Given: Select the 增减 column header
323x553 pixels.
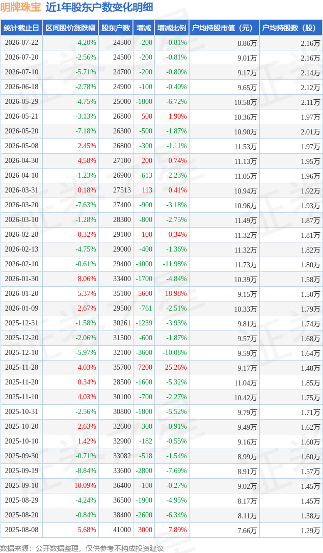Looking at the screenshot, I should (x=144, y=28).
